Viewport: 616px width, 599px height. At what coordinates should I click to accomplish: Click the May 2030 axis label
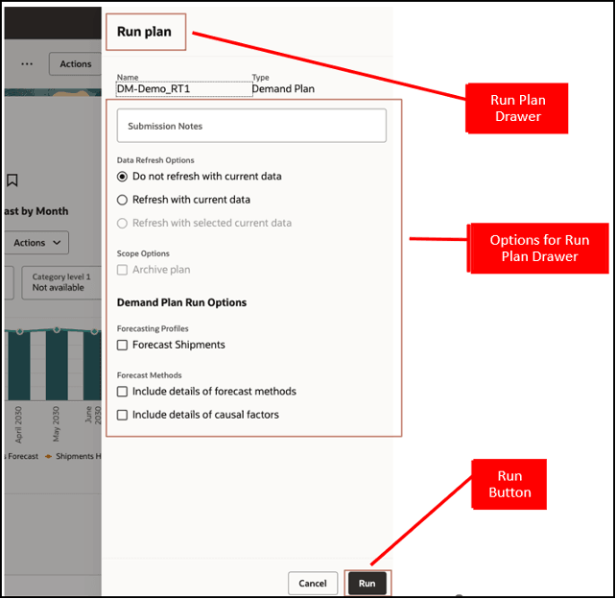(x=56, y=423)
